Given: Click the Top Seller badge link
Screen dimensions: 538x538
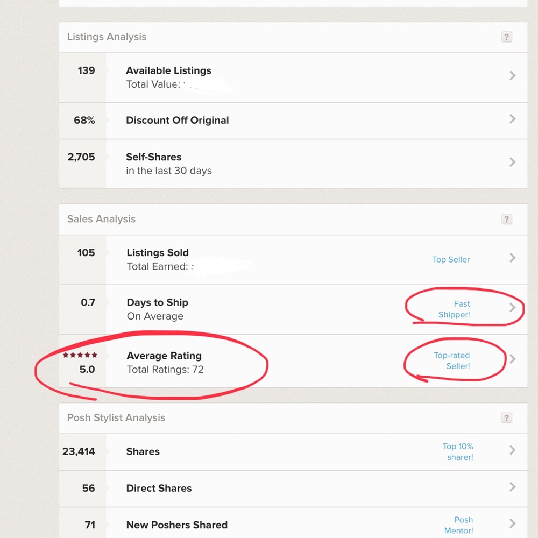Looking at the screenshot, I should [x=451, y=259].
